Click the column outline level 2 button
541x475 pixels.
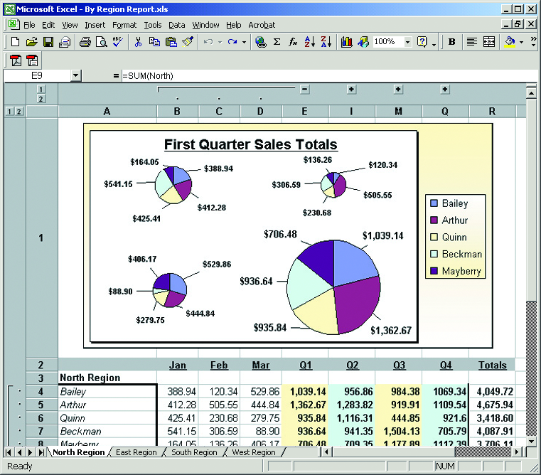tap(41, 99)
